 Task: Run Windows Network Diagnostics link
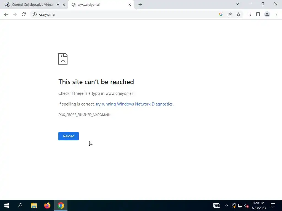[x=134, y=104]
